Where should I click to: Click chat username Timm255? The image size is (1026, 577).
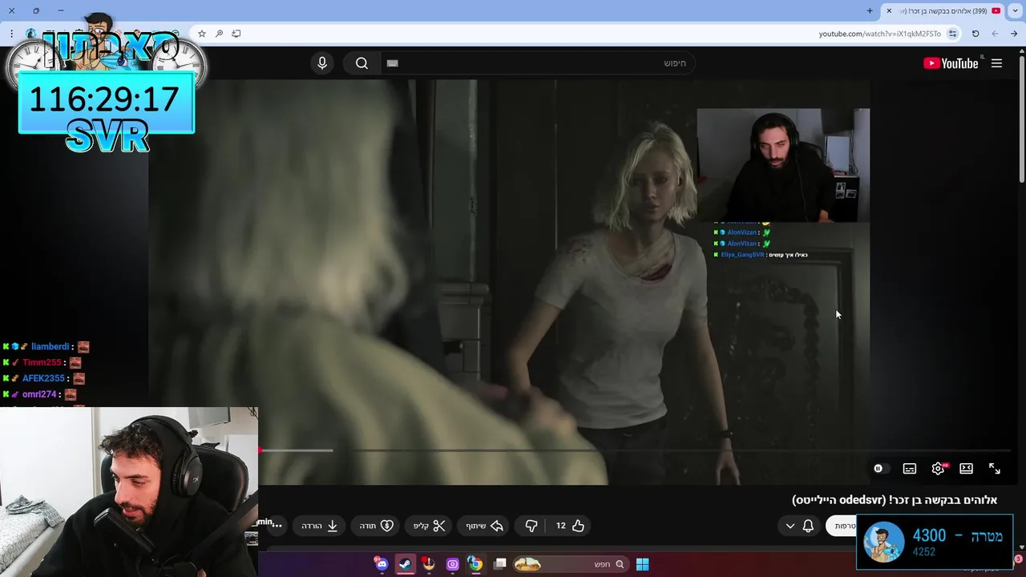[x=42, y=362]
